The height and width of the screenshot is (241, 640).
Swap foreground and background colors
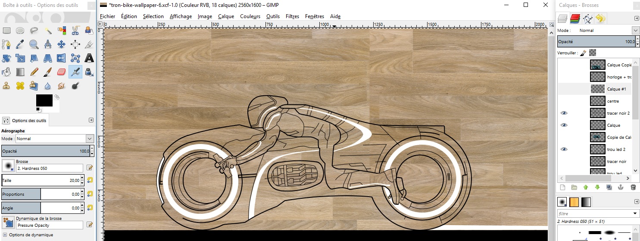coord(56,97)
